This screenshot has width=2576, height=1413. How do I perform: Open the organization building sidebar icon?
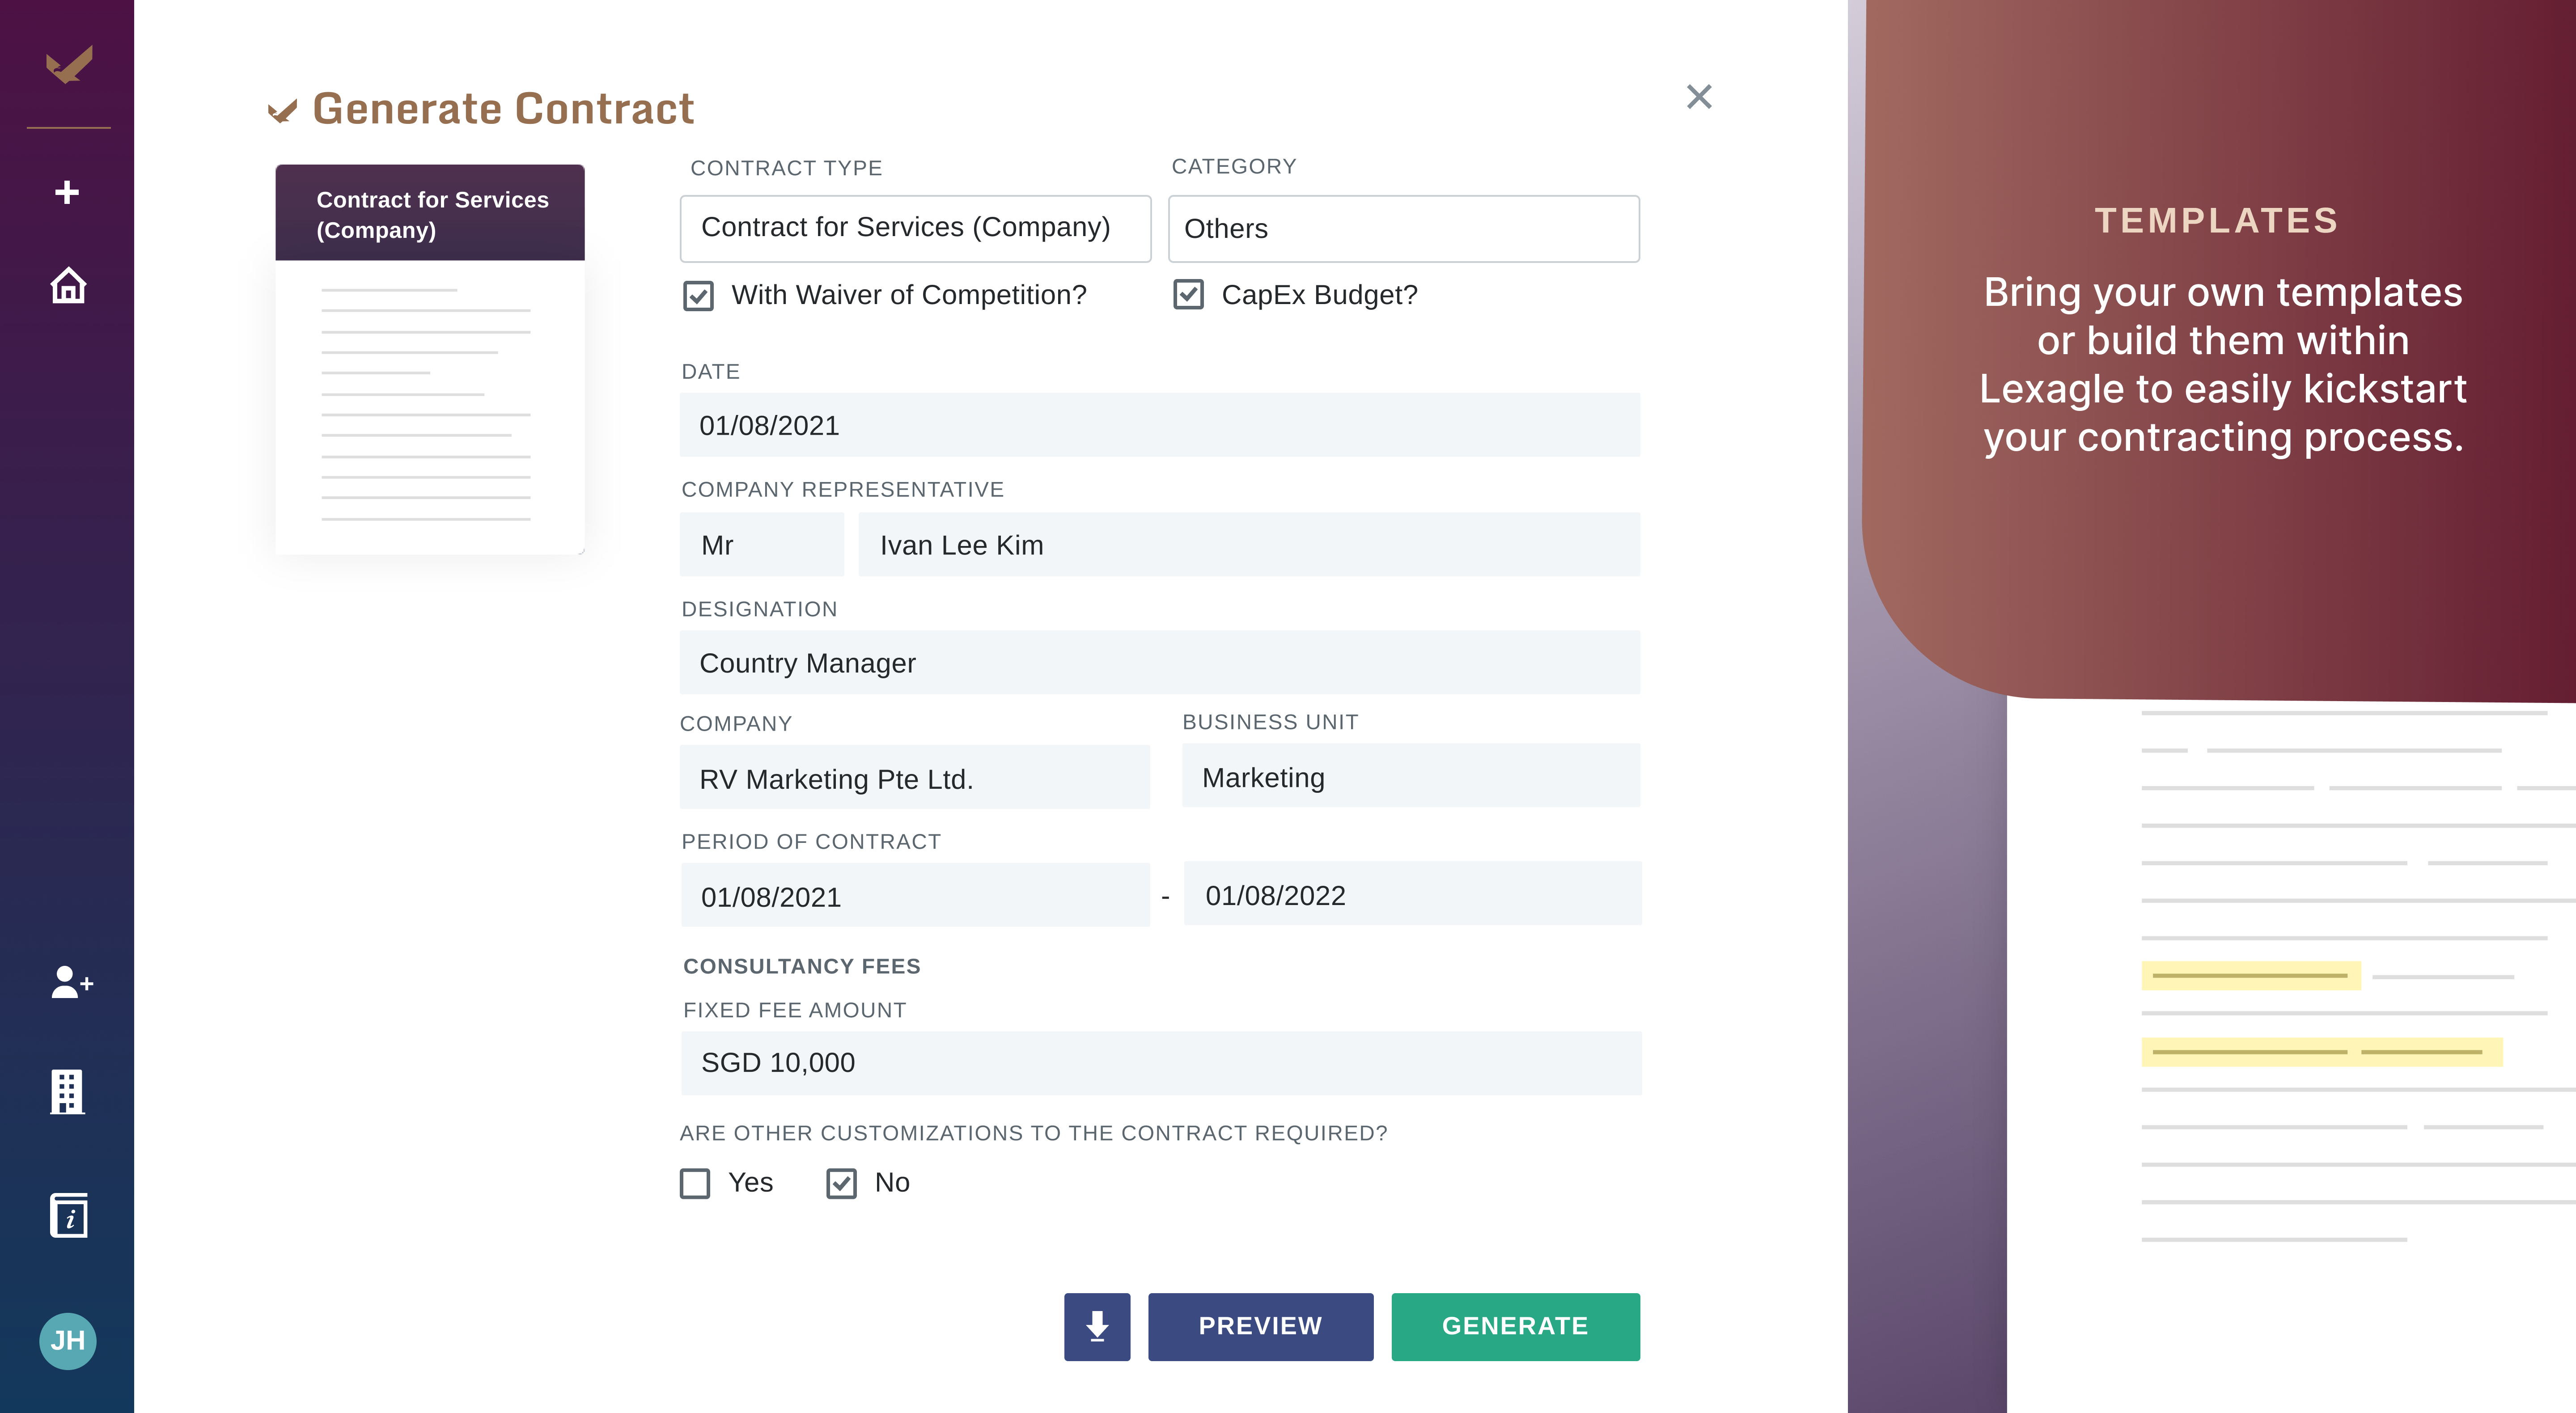click(67, 1091)
